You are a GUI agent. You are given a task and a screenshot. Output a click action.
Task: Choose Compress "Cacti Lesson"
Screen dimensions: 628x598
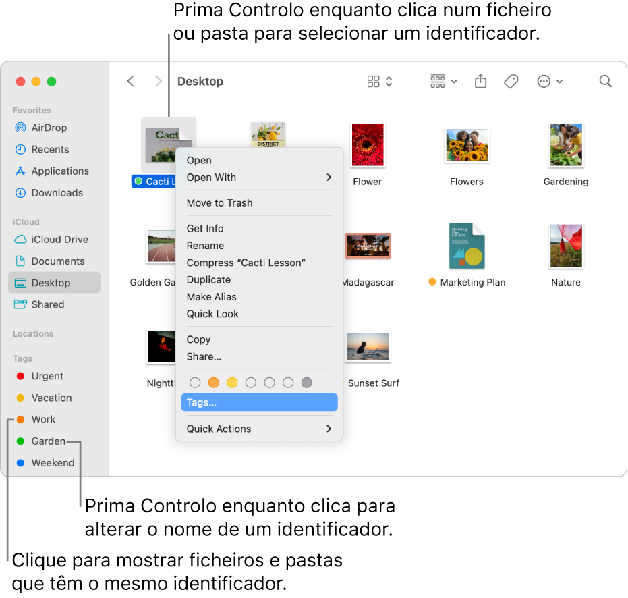(x=259, y=263)
